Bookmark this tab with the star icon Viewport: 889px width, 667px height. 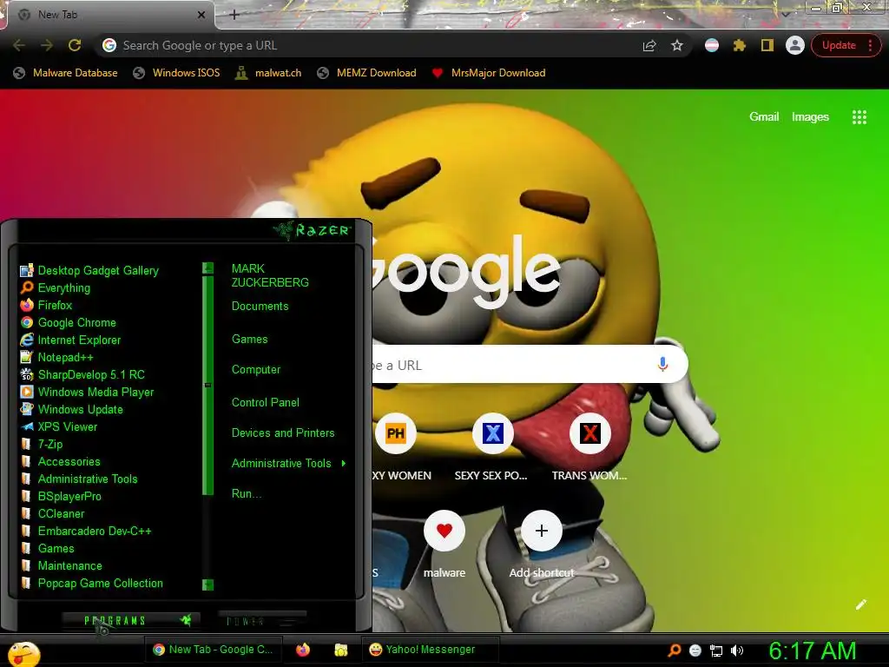(677, 45)
